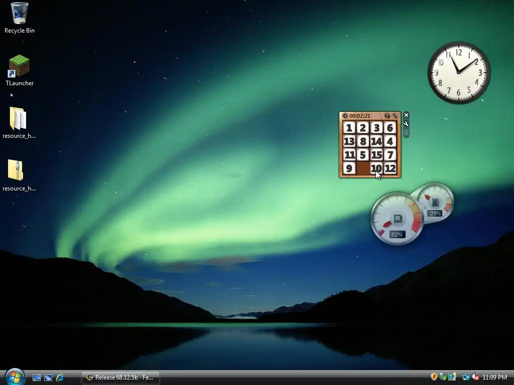Select the TLauncher shortcut icon
This screenshot has width=514, height=385.
coord(20,70)
